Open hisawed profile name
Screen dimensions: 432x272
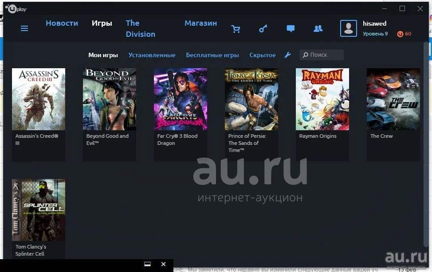click(x=374, y=23)
